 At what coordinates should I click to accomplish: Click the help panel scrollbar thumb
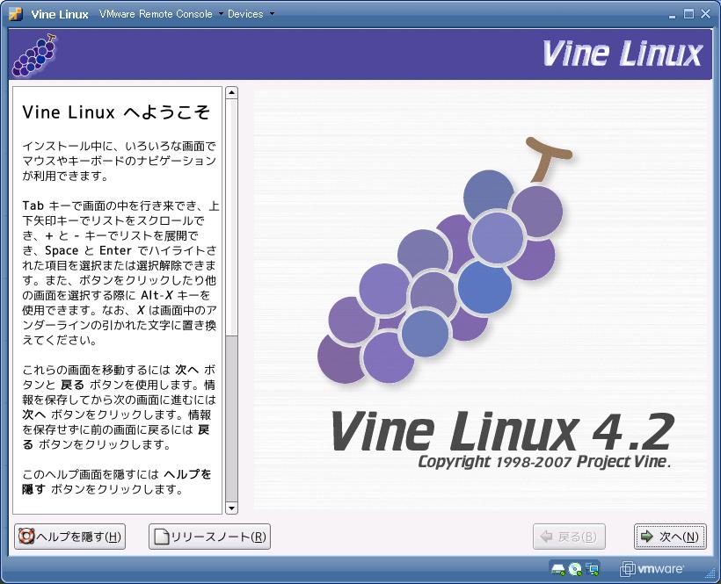[232, 218]
